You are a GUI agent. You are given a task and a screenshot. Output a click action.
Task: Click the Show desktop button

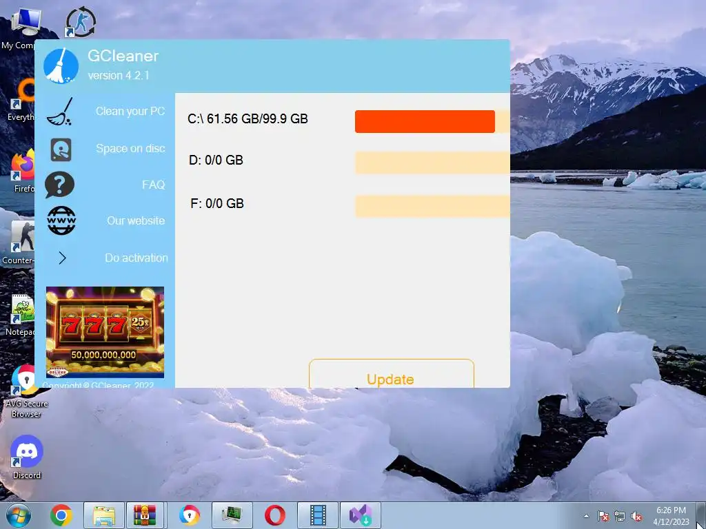click(700, 515)
